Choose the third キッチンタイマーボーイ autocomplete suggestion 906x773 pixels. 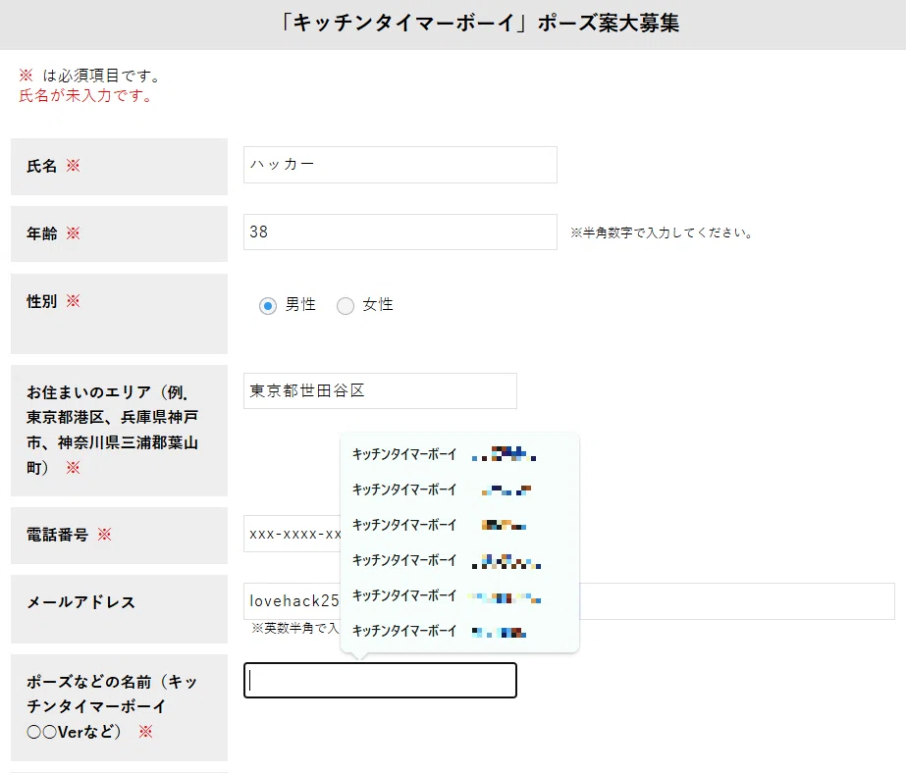pyautogui.click(x=459, y=525)
